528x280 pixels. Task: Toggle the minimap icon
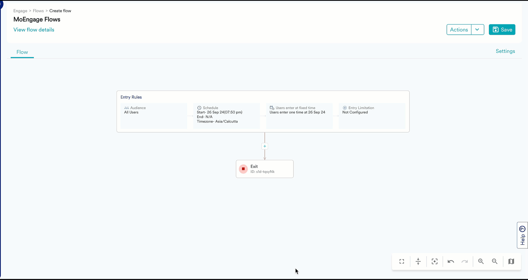(x=511, y=262)
